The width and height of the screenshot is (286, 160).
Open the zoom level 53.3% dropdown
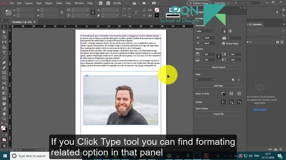point(126,3)
